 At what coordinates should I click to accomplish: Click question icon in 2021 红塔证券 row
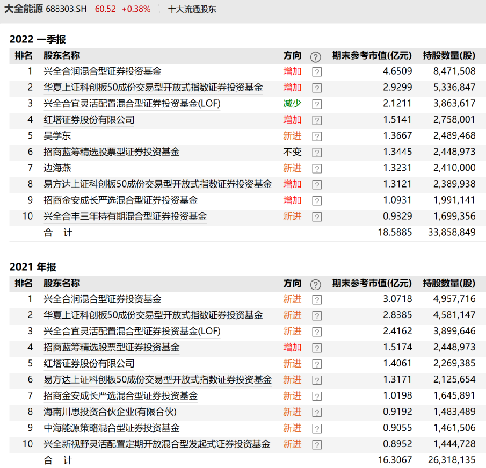(316, 364)
